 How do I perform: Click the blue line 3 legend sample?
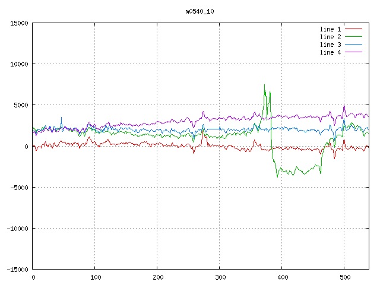pyautogui.click(x=354, y=45)
